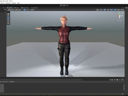The height and width of the screenshot is (96, 128).
Task: Switch to the Game tab
Action: tap(17, 8)
